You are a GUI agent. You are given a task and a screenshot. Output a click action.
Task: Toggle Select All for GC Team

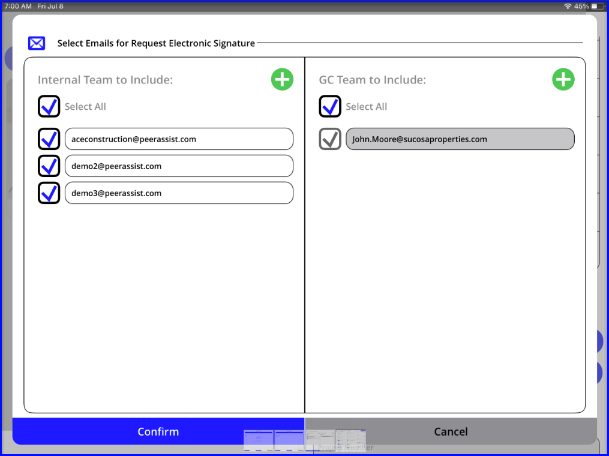click(330, 106)
